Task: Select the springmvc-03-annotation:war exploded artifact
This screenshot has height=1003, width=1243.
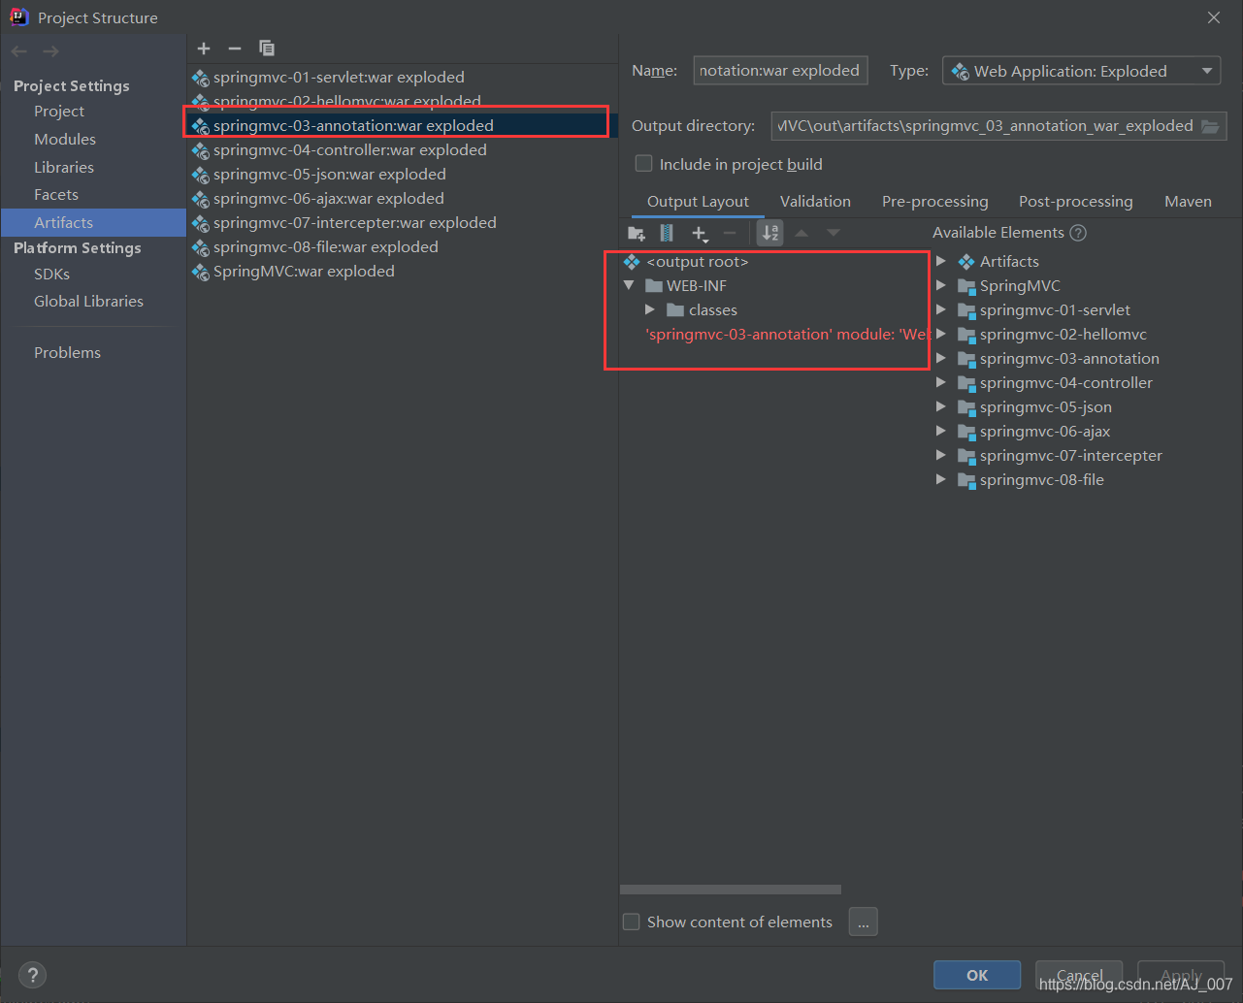Action: point(353,126)
